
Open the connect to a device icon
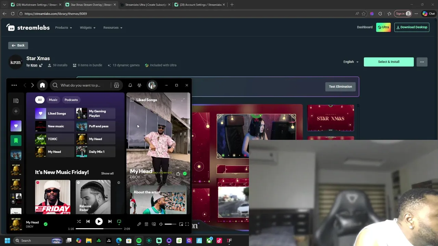click(x=154, y=224)
